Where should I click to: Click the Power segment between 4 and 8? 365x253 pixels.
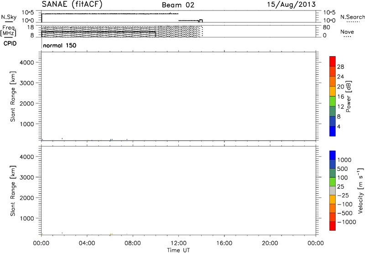[x=333, y=121]
